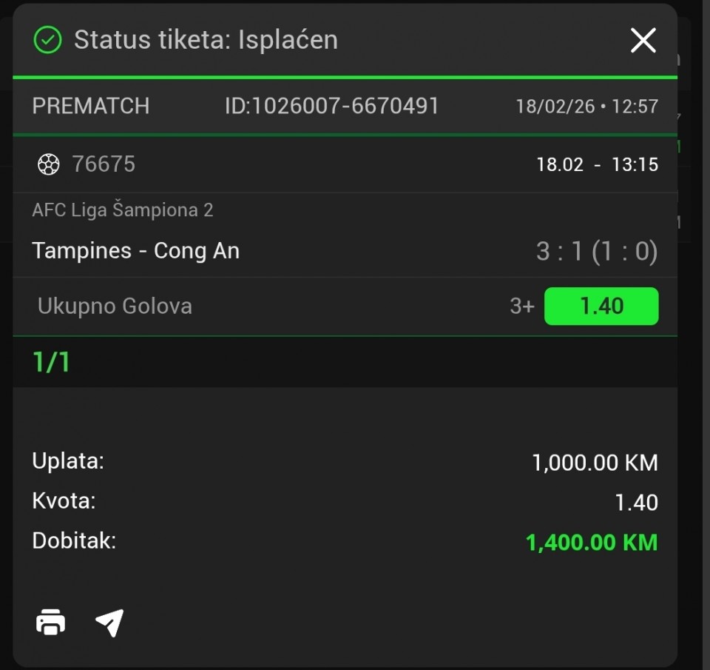This screenshot has height=670, width=710.
Task: Click the Kvota value 1.40 in summary
Action: click(x=636, y=503)
